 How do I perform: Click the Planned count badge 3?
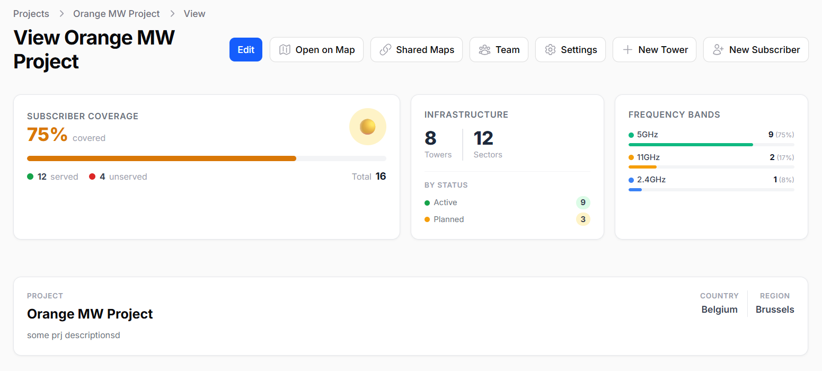(x=583, y=219)
